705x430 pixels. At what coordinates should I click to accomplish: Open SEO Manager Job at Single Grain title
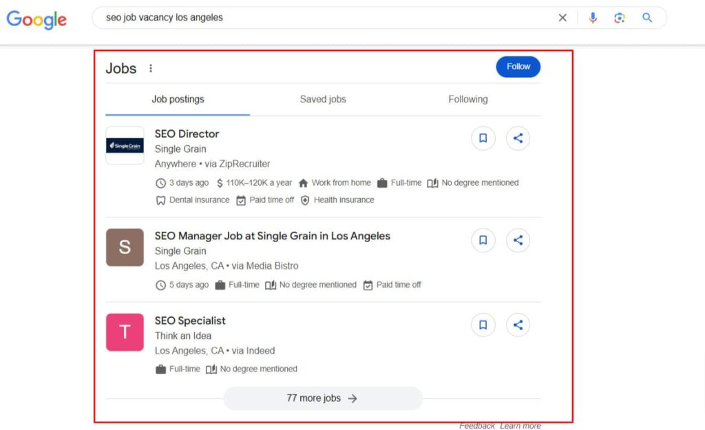[273, 236]
